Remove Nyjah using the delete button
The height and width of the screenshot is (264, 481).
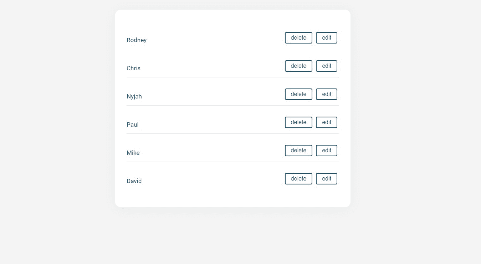click(298, 94)
